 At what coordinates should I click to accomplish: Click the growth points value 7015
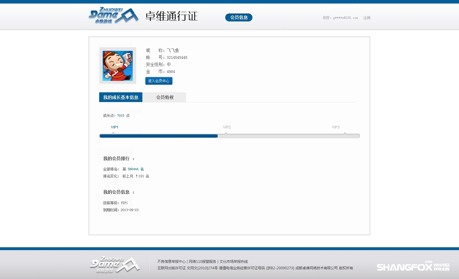(121, 116)
